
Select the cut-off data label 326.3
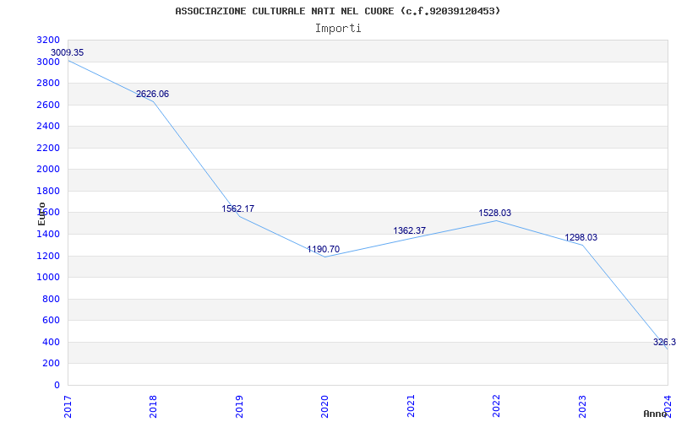[664, 342]
